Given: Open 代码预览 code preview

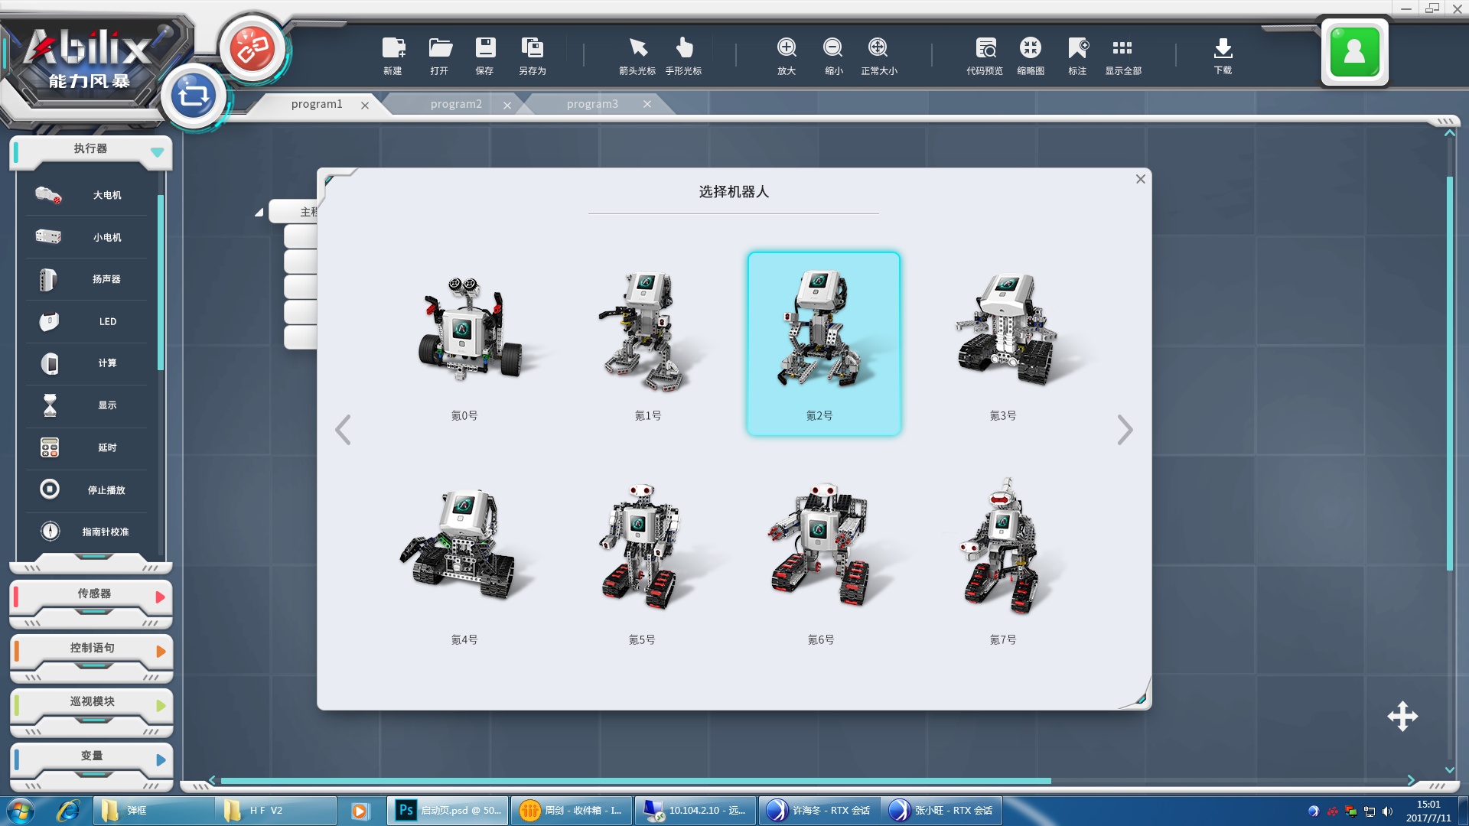Looking at the screenshot, I should 985,48.
